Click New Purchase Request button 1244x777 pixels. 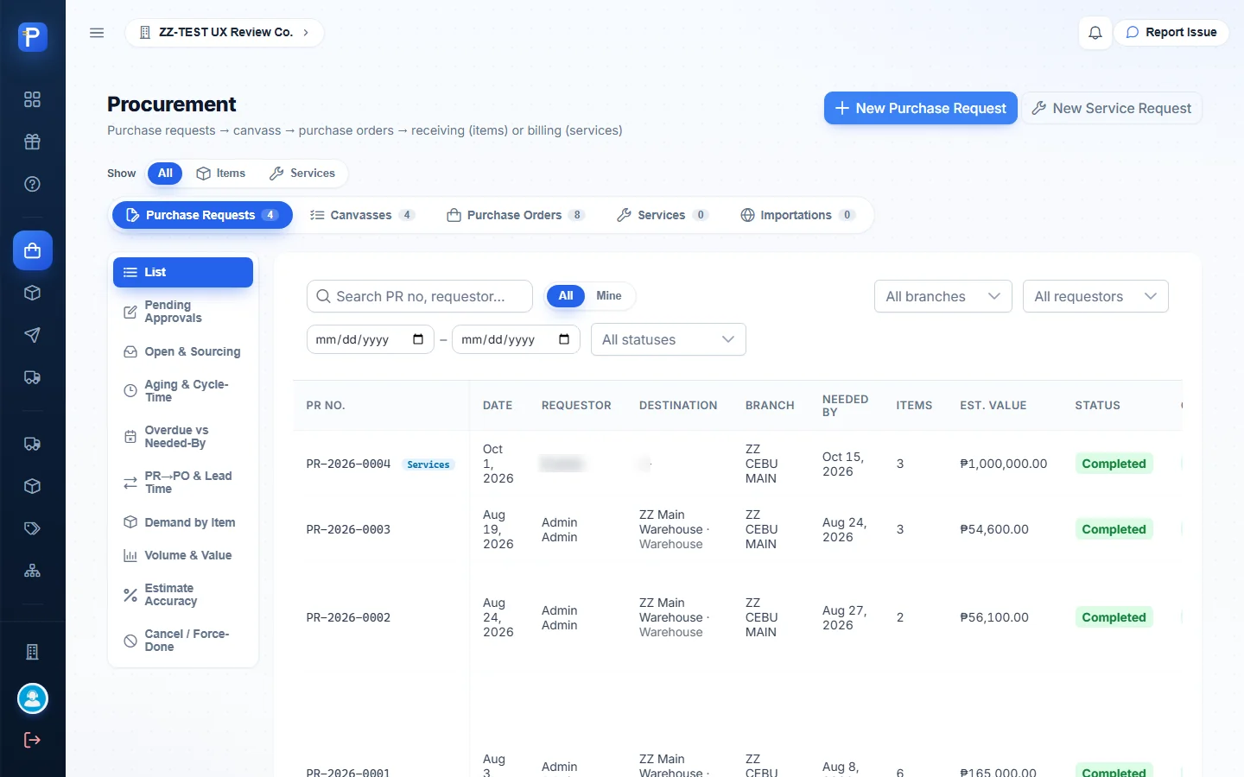coord(921,108)
